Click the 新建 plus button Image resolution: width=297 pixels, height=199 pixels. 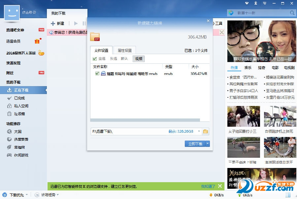57,23
